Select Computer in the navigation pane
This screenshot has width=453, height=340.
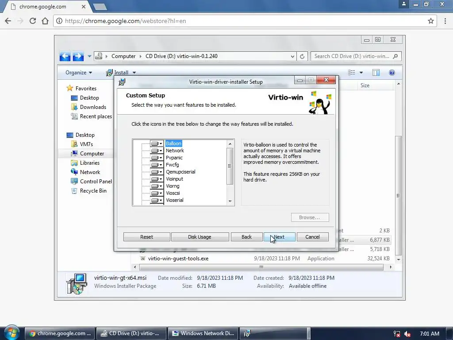click(88, 153)
